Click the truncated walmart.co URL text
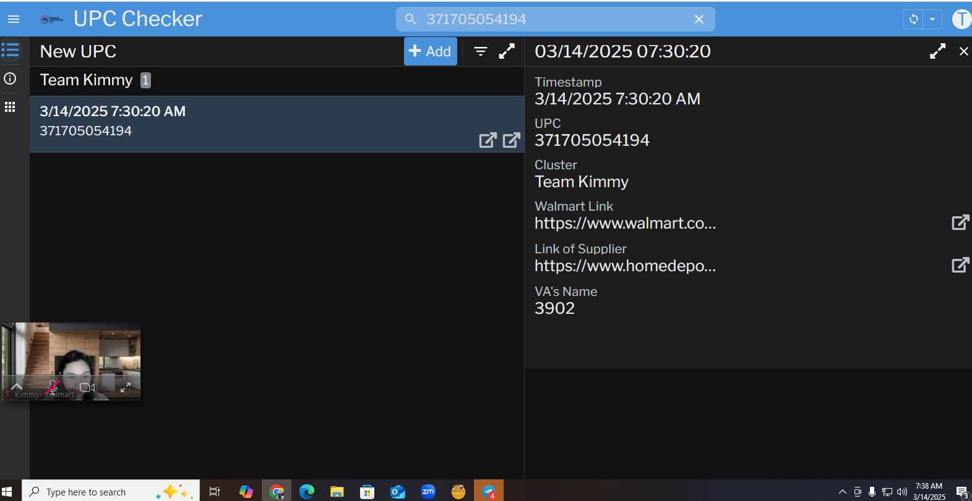This screenshot has height=501, width=972. click(625, 223)
